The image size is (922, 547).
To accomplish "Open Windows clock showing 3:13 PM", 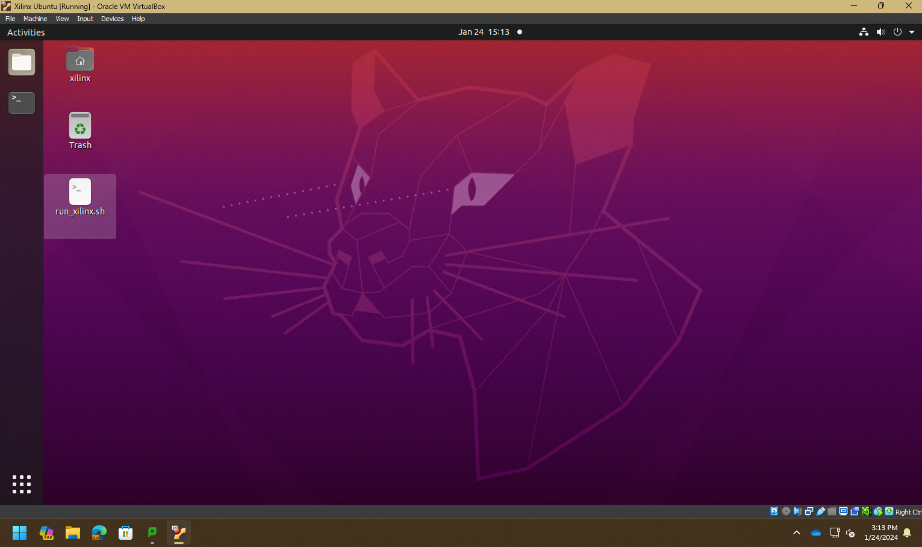I will [x=881, y=533].
